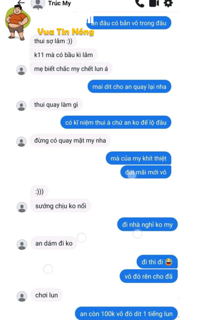The image size is (205, 320).
Task: Start a video call with the camera icon
Action: tap(154, 3)
